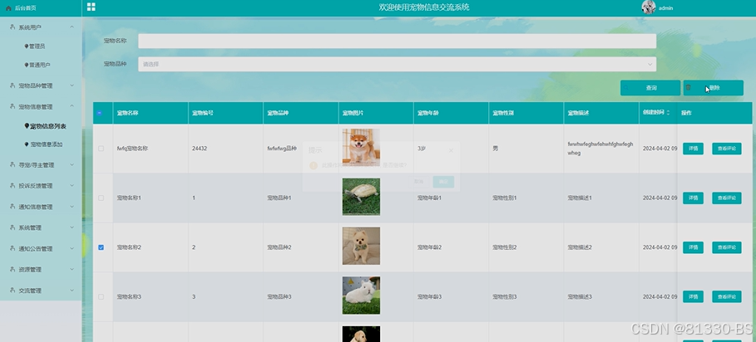This screenshot has height=342, width=756.
Task: Open the Shiba Inu pet thumbnail
Action: click(361, 147)
